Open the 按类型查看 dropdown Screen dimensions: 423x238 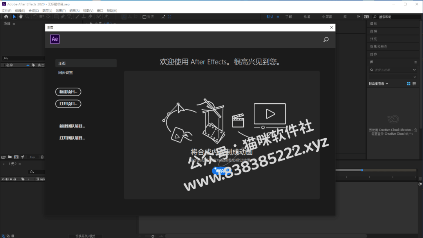(378, 84)
